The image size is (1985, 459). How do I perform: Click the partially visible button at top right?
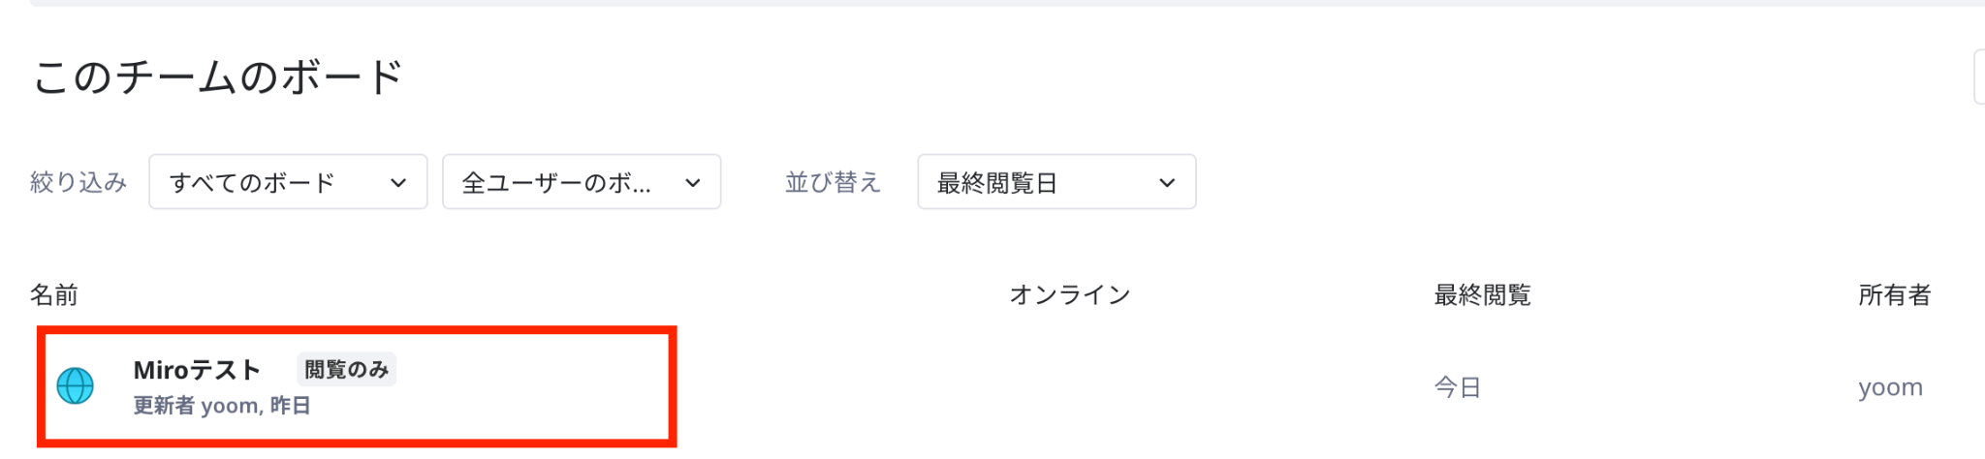(x=1978, y=77)
